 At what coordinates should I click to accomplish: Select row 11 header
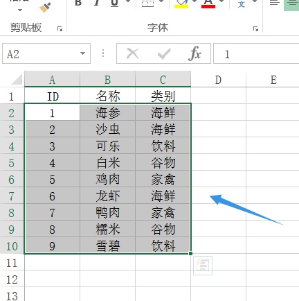pos(12,263)
